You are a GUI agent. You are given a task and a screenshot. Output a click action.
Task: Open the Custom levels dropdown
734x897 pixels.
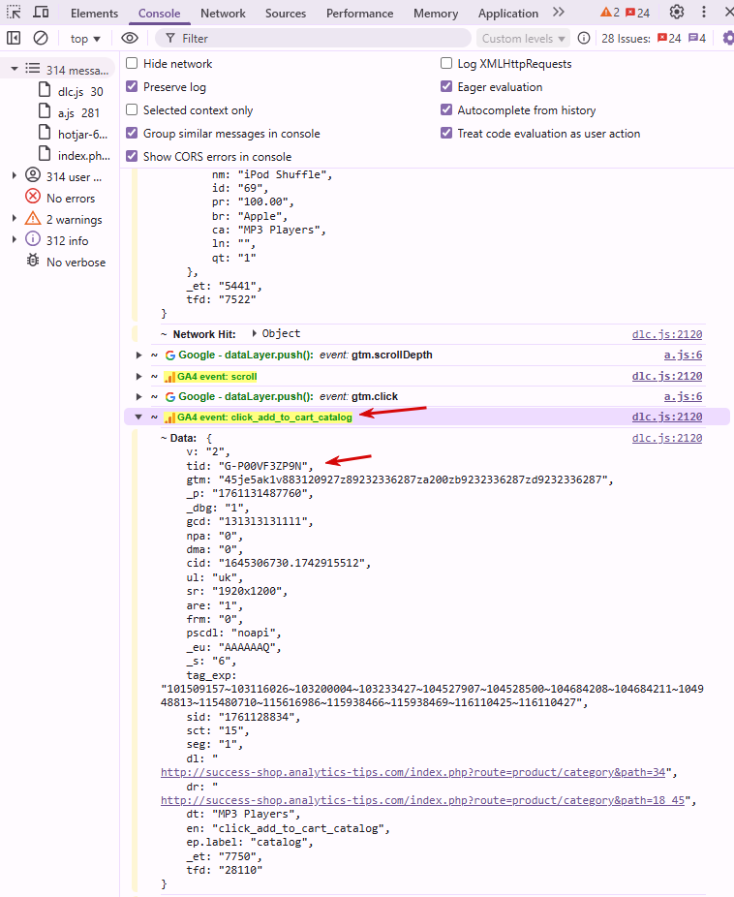(x=523, y=39)
